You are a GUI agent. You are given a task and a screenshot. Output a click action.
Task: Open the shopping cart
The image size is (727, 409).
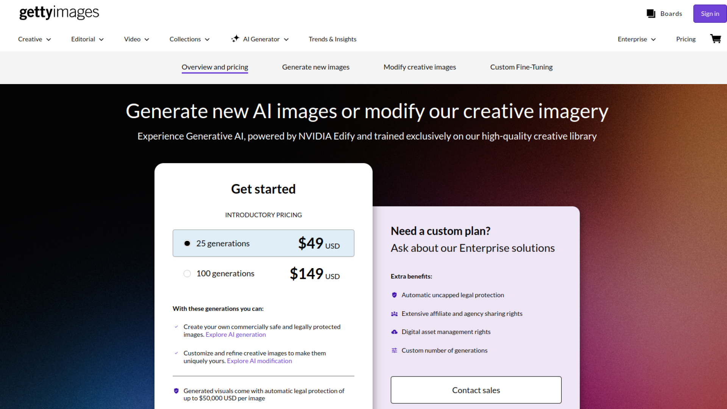click(715, 39)
